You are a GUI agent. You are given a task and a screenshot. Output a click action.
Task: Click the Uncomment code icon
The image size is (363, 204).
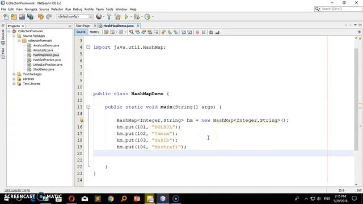[217, 32]
